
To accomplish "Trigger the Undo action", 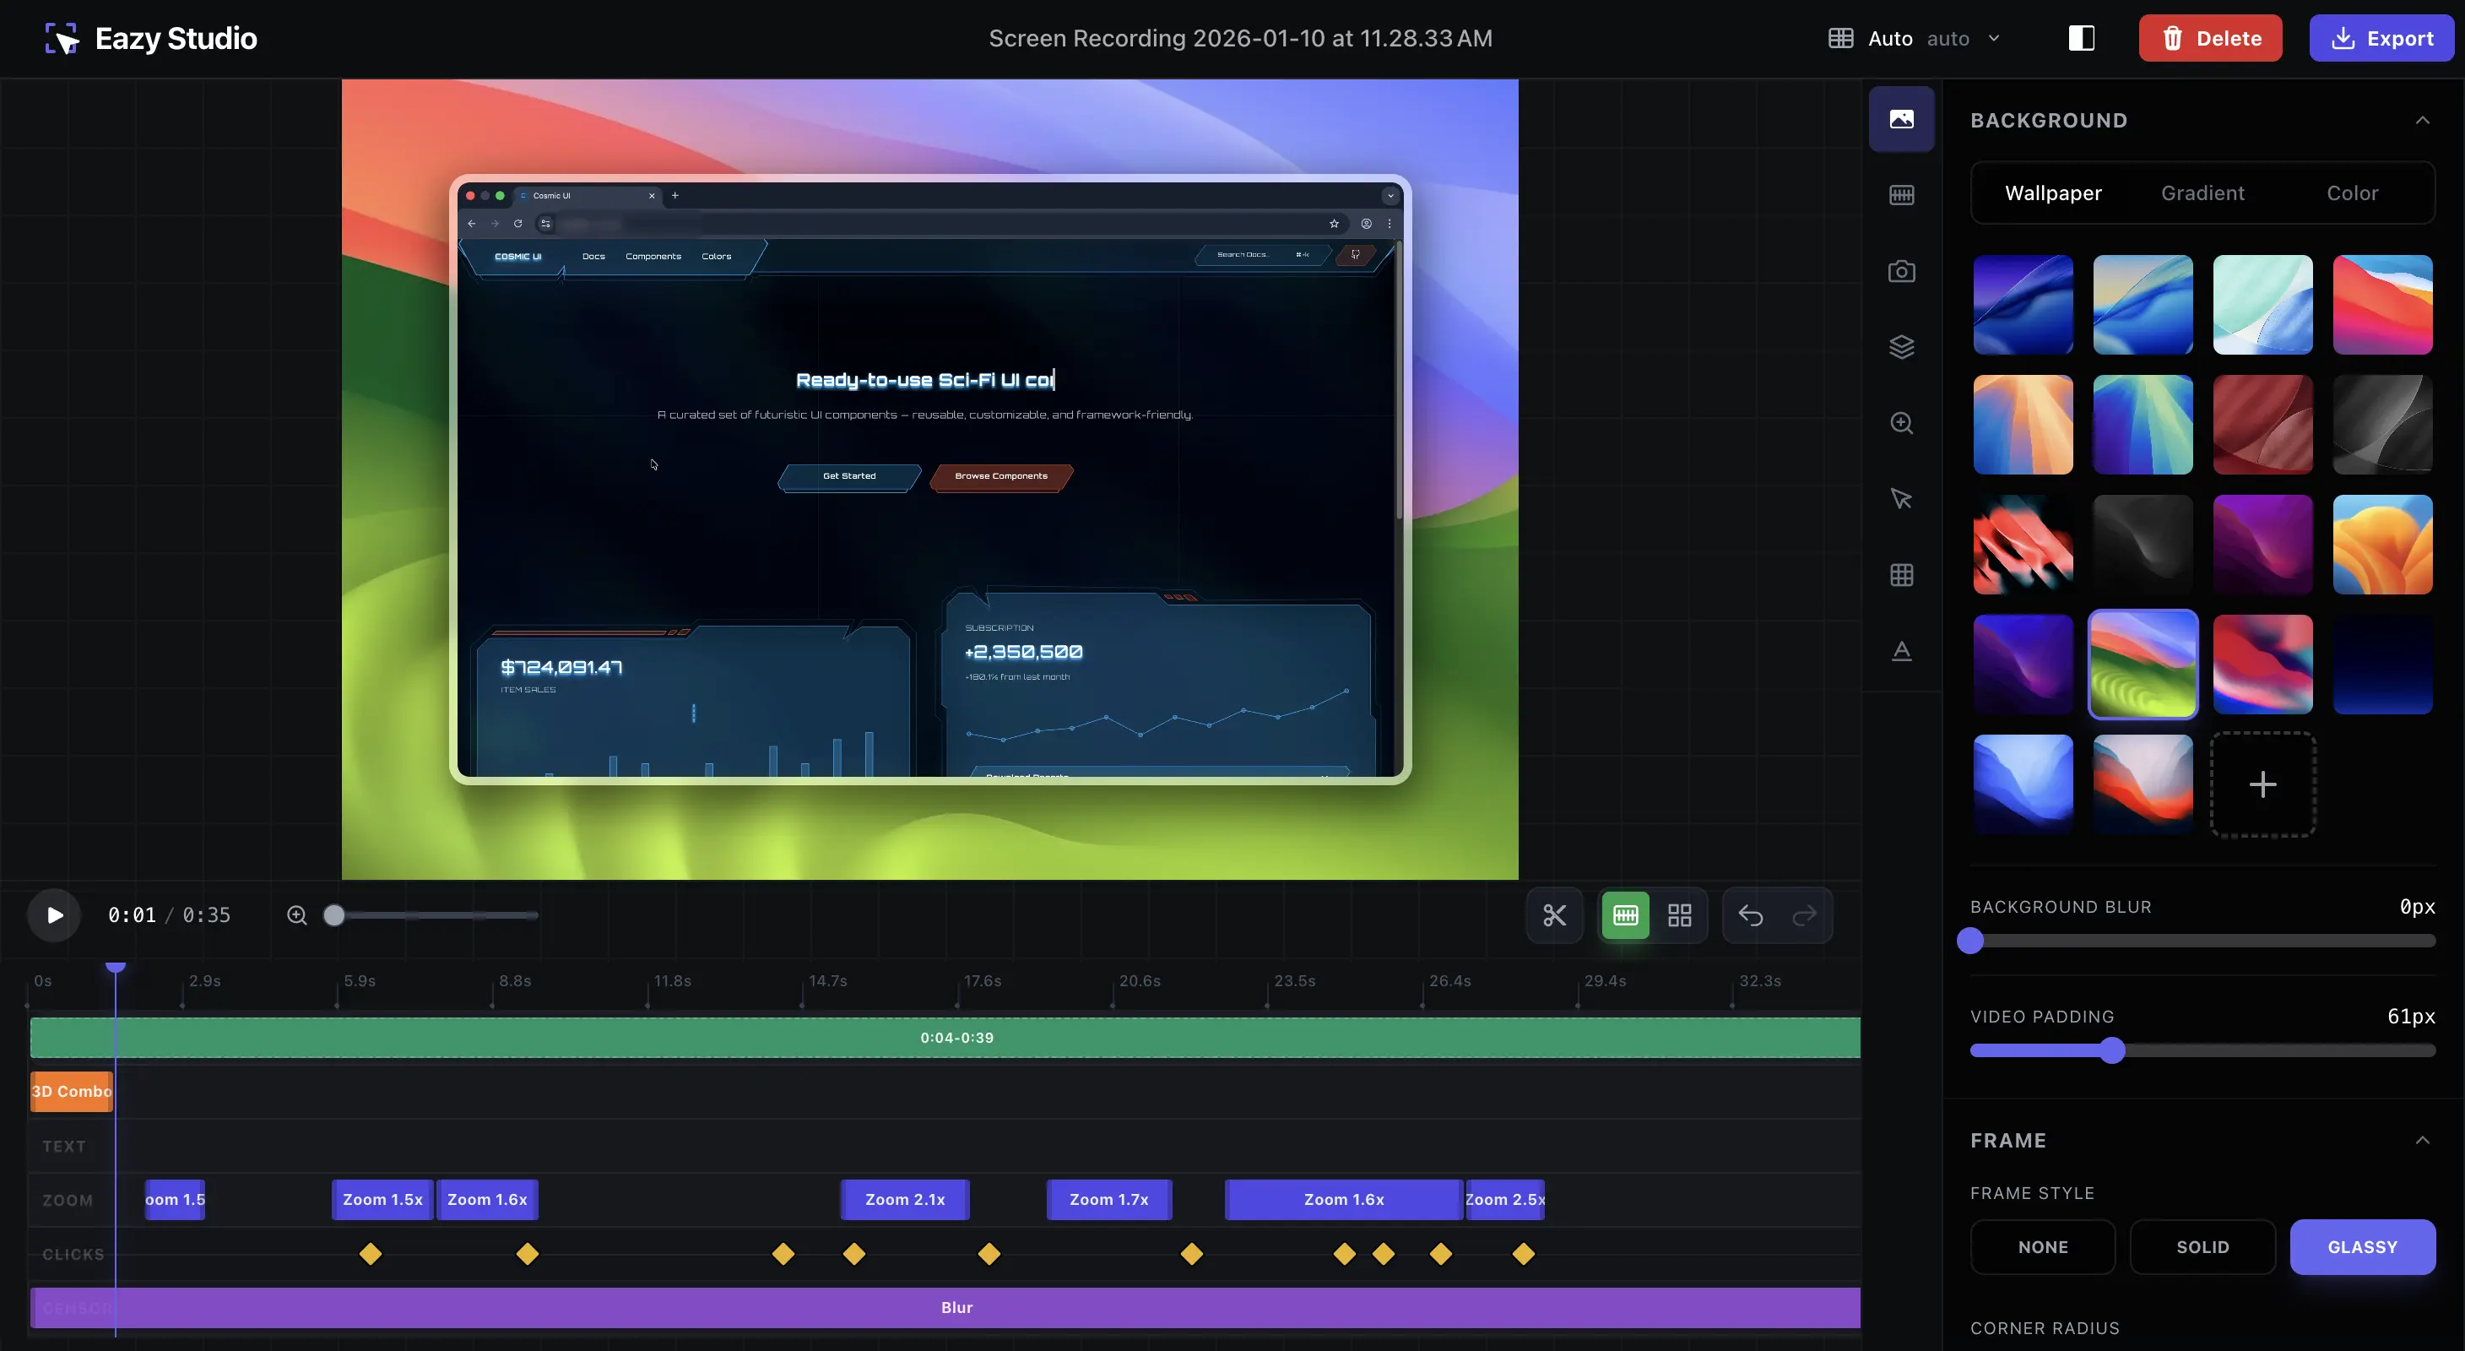I will pyautogui.click(x=1750, y=914).
